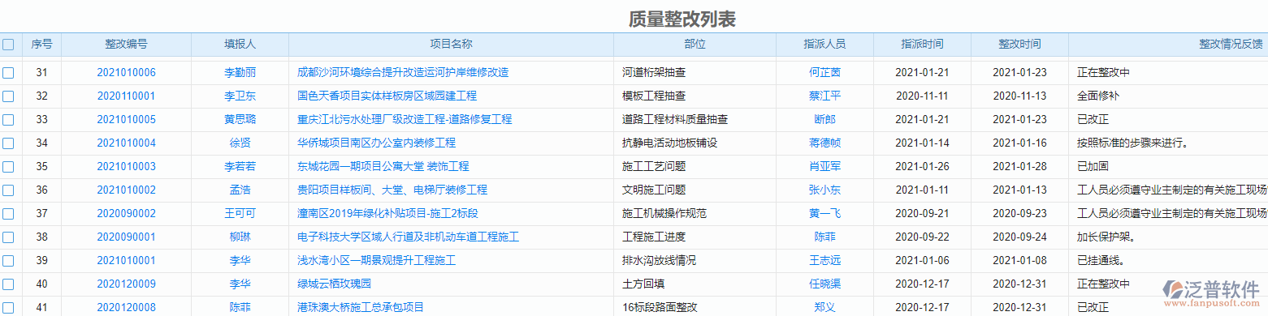Click assigned person 蒋德帧
This screenshot has height=316, width=1268.
824,143
